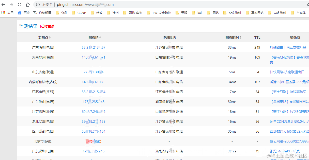Click response IP in 河南郑州[联通] row
Screen dimensions: 309x160
coord(94,57)
